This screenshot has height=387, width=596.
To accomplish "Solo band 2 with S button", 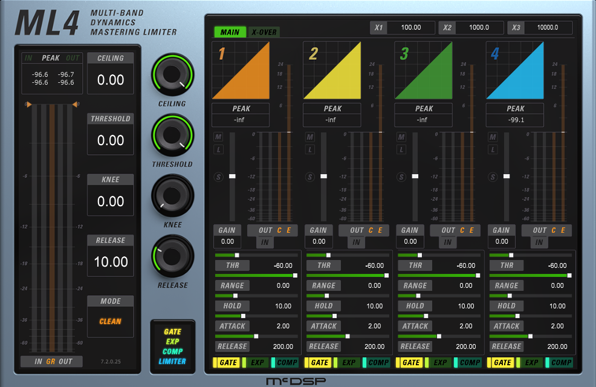I will click(x=309, y=177).
